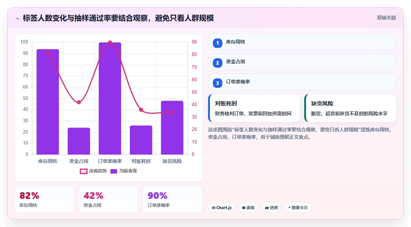Click the 对账耗时 purple bar

[141, 140]
